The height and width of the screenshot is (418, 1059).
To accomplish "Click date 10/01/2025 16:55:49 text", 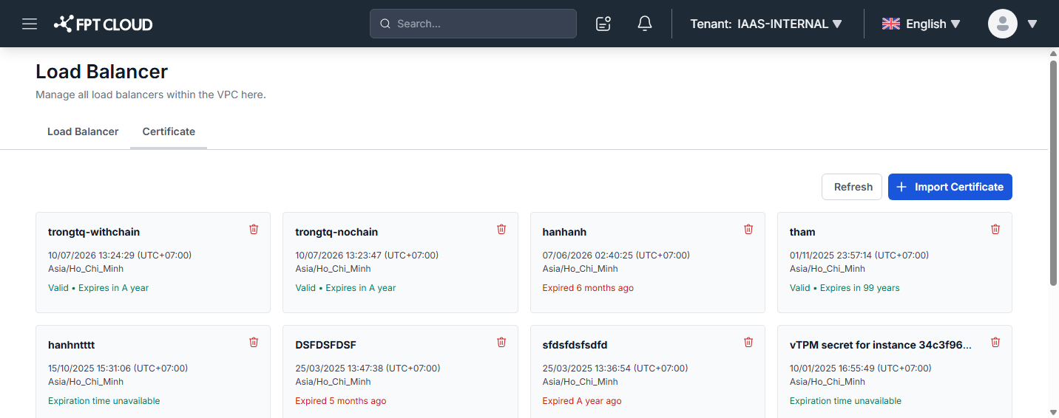I will click(x=861, y=369).
